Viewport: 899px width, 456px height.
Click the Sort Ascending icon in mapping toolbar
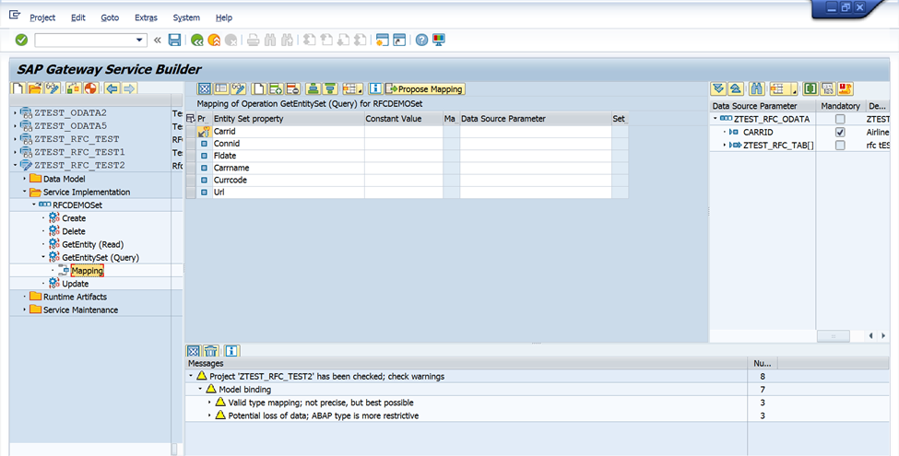click(x=313, y=88)
